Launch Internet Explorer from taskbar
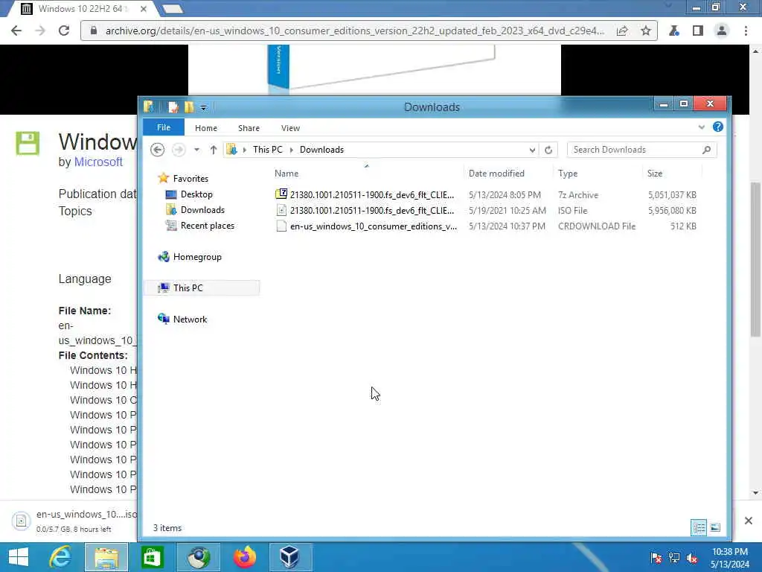762x572 pixels. [x=60, y=557]
